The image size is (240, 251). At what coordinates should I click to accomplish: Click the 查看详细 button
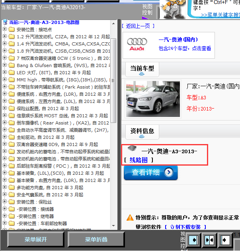tap(150, 172)
